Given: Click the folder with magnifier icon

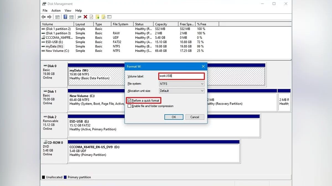Looking at the screenshot, I should coord(103,17).
